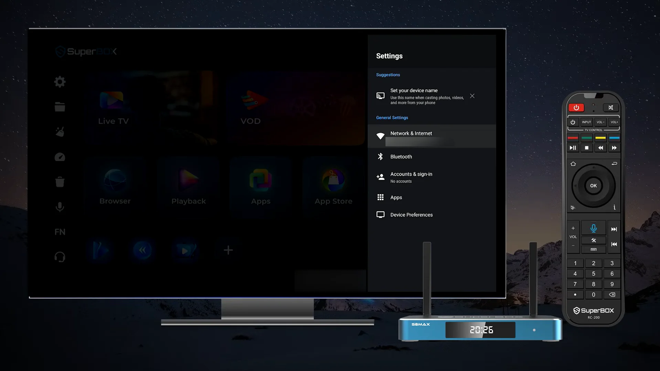Dismiss the device name suggestion
Screen dimensions: 660x371
pos(472,96)
